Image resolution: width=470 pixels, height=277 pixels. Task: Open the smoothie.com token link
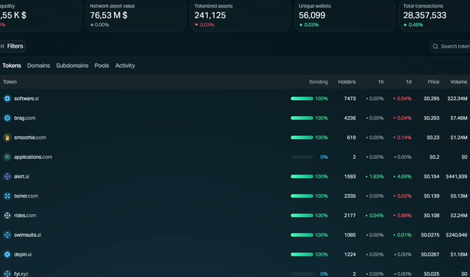click(x=30, y=137)
